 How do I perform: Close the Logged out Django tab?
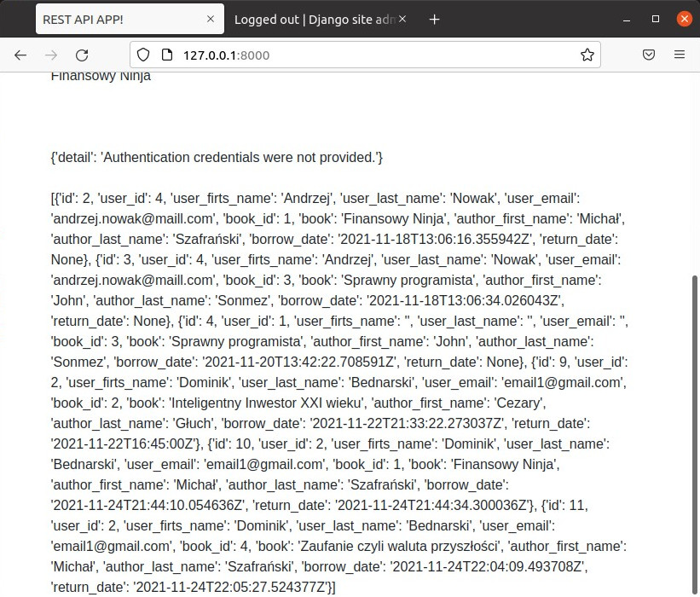tap(402, 19)
